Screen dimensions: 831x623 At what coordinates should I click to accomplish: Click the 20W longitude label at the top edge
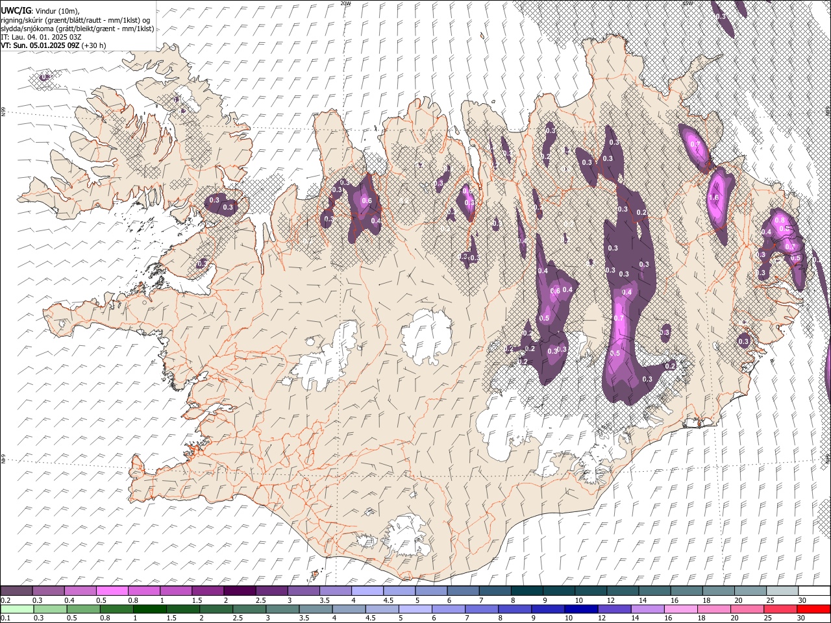point(345,3)
